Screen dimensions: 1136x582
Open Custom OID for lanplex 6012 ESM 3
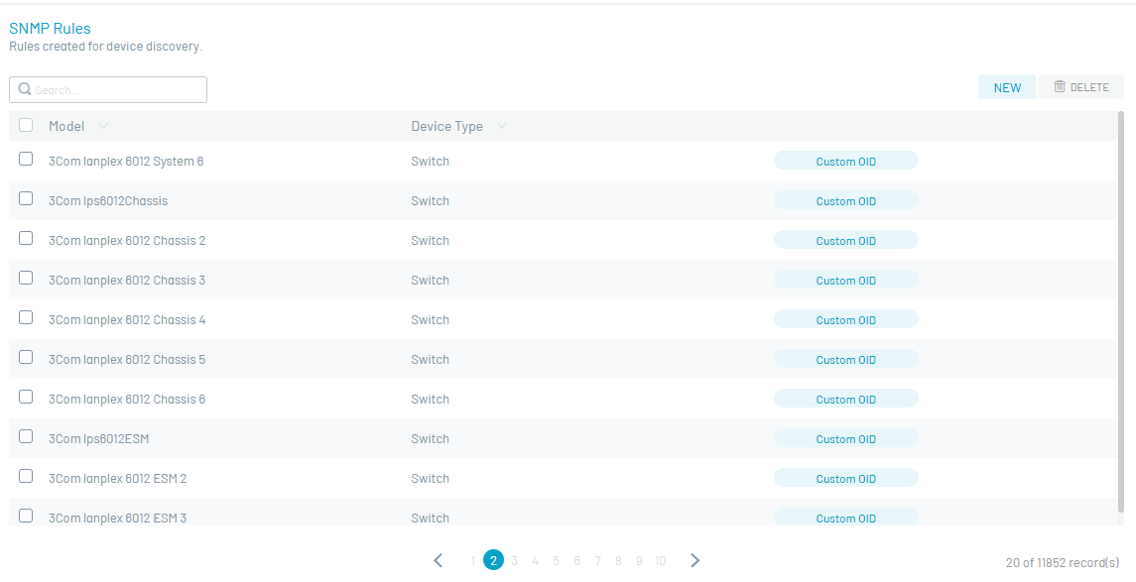846,517
